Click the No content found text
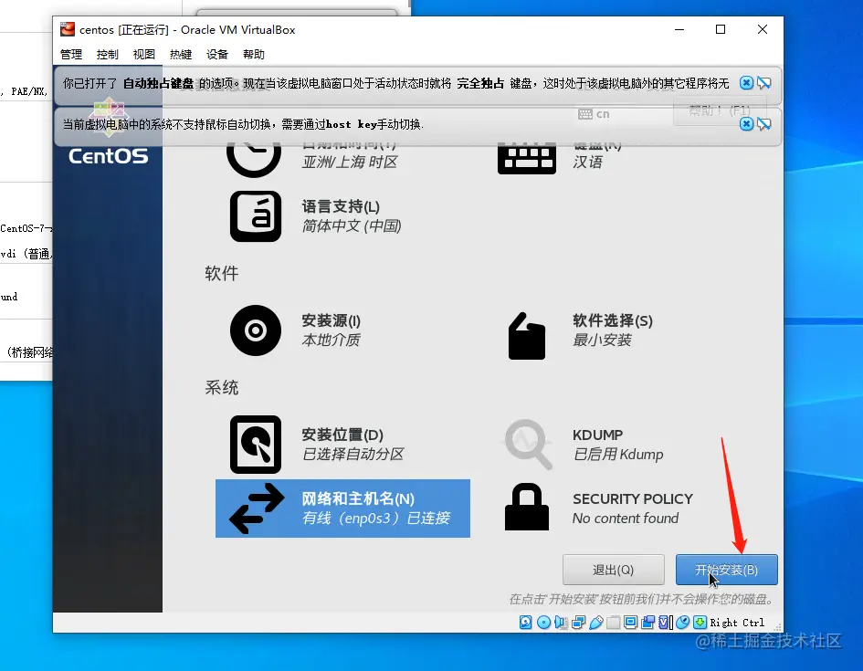863x671 pixels. pos(626,519)
